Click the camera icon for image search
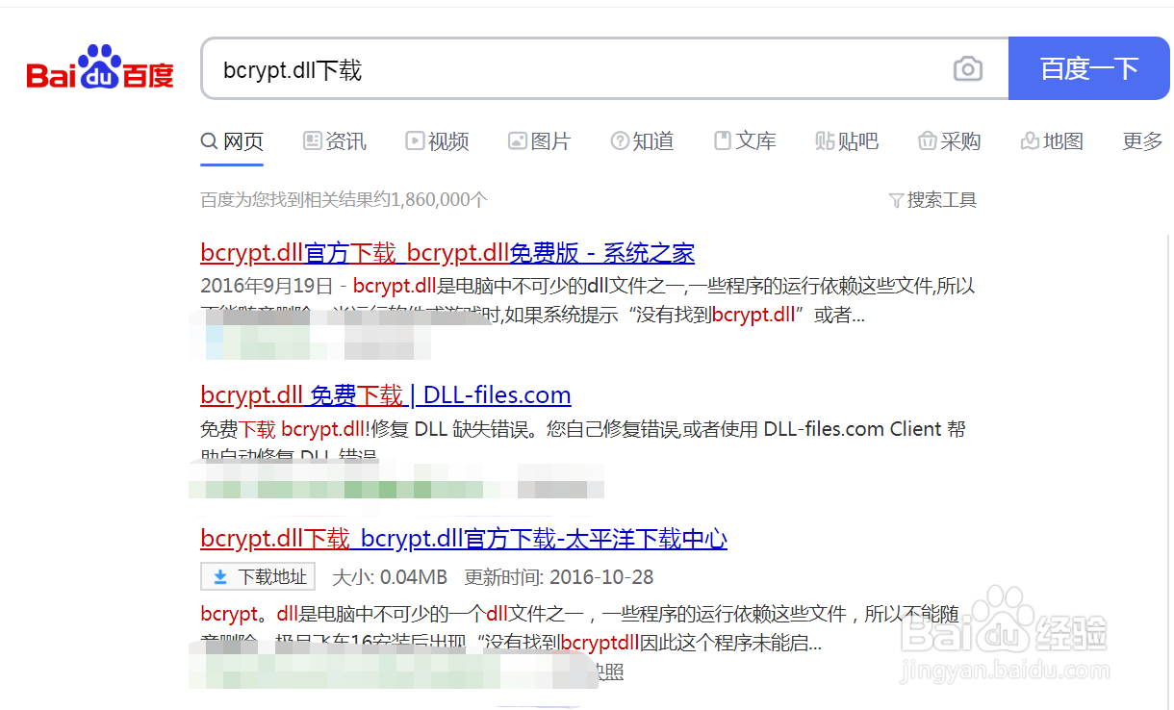Screen dimensions: 1174x710 click(x=967, y=68)
